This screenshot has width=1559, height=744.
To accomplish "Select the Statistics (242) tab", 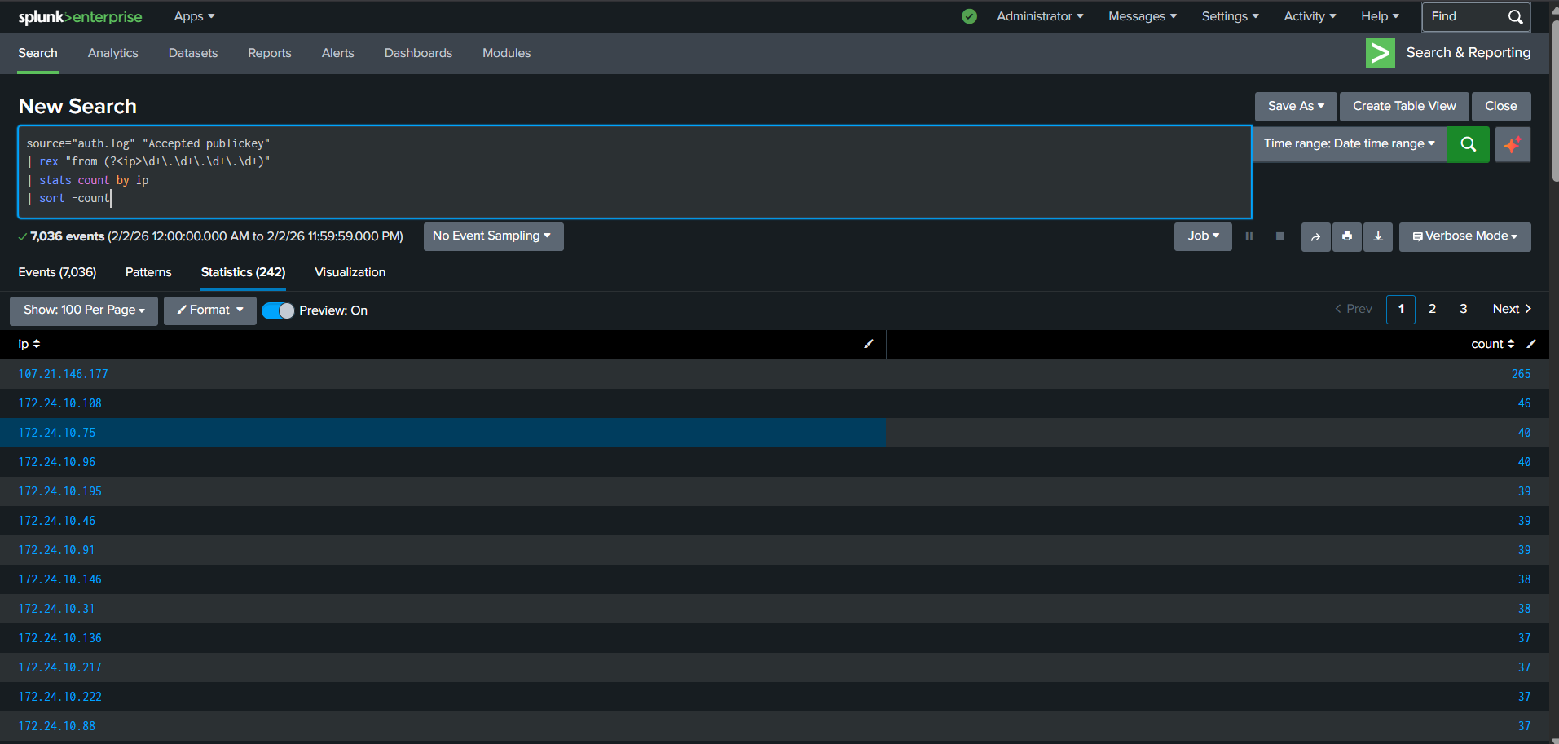I will [243, 272].
